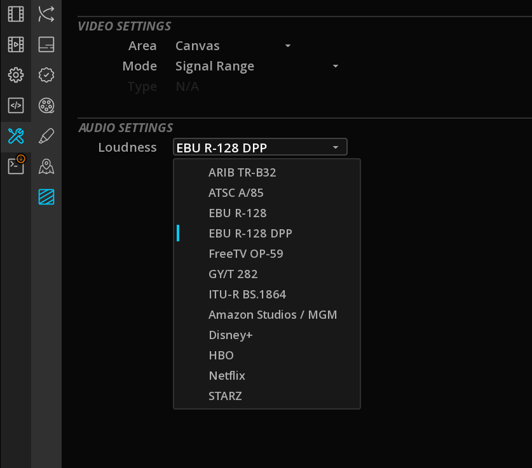Open the film reel icon panel
Viewport: 532px width, 468px height.
click(46, 105)
